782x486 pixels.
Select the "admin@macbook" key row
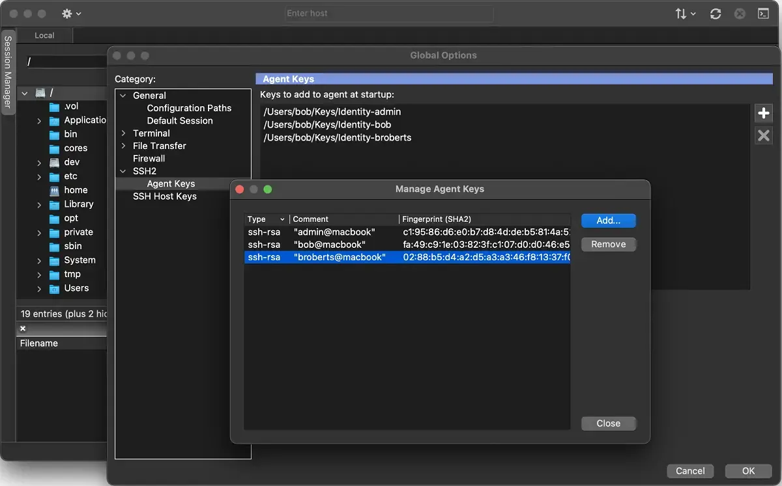[407, 232]
